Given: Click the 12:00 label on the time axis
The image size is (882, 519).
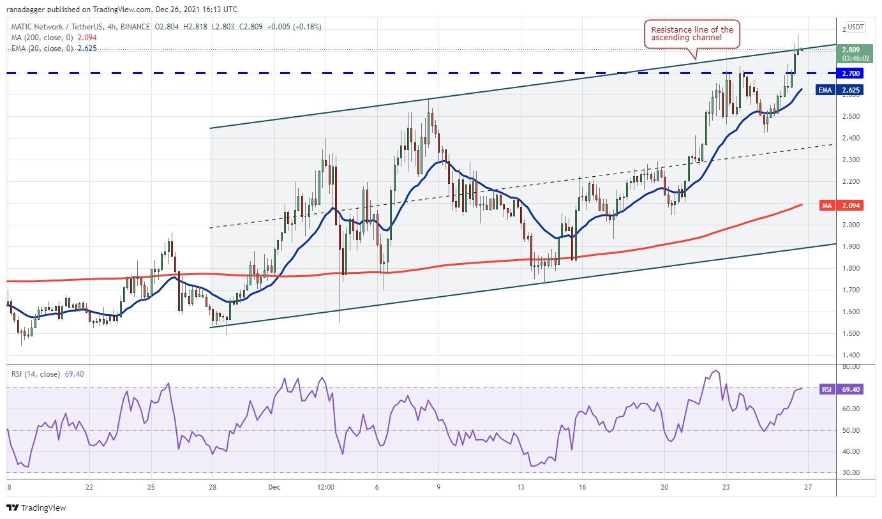Looking at the screenshot, I should pos(325,486).
